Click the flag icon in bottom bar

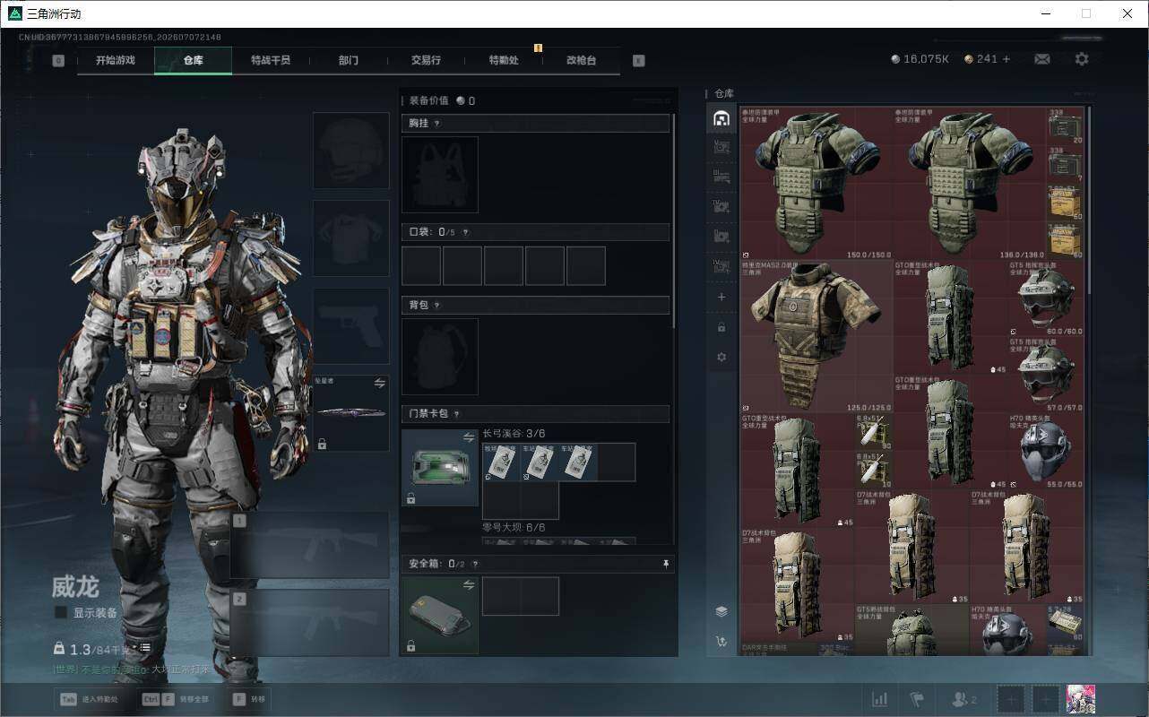point(917,699)
